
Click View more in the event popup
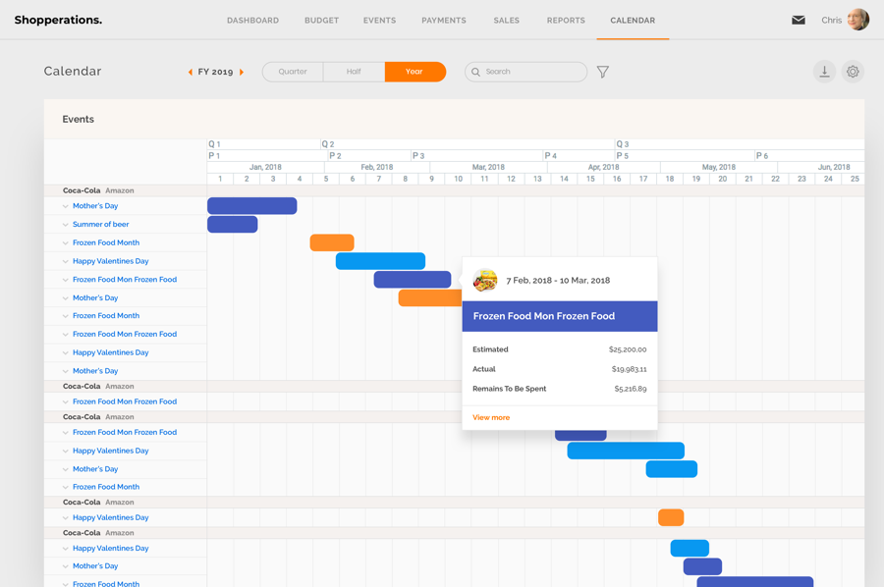(491, 417)
